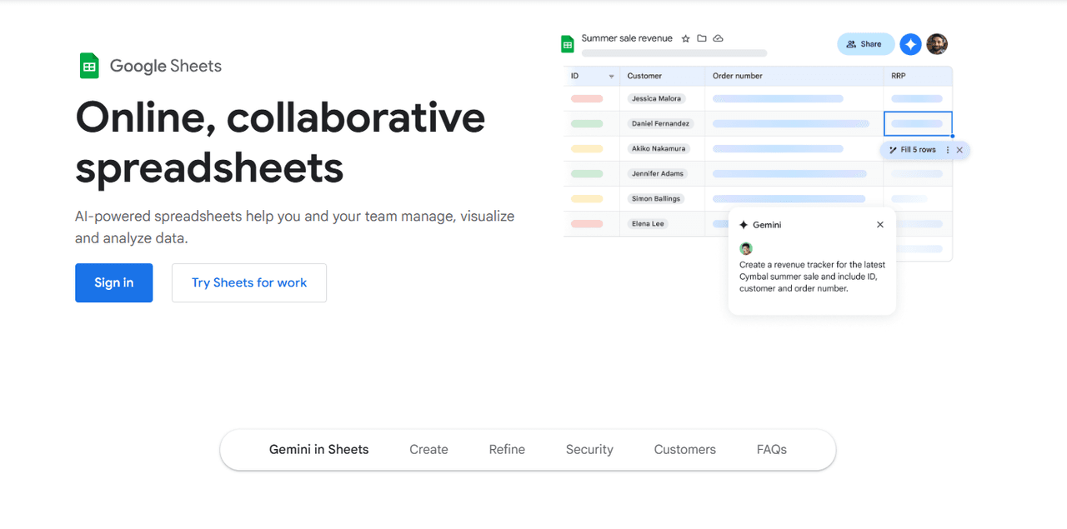Open Try Sheets for work
Viewport: 1067px width, 529px height.
point(248,282)
